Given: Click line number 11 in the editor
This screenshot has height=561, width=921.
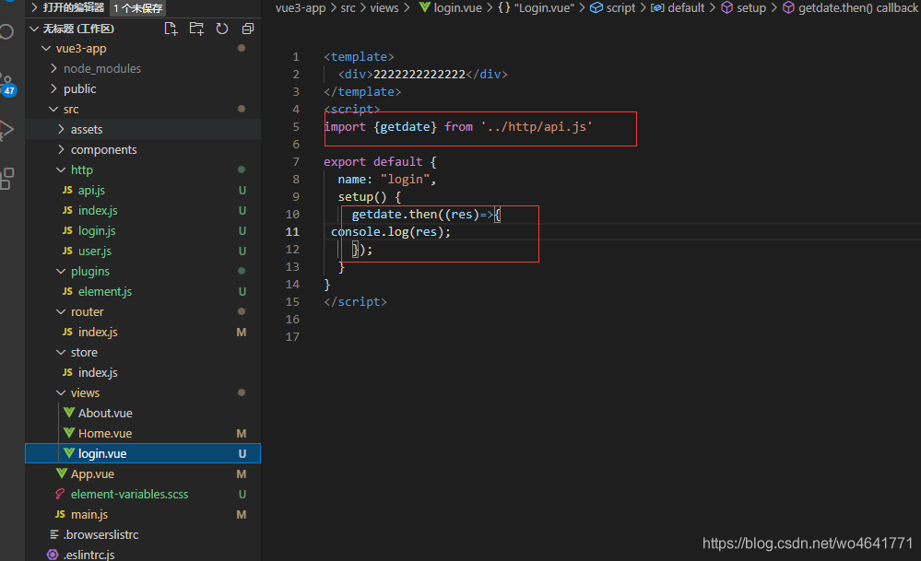Looking at the screenshot, I should [292, 231].
